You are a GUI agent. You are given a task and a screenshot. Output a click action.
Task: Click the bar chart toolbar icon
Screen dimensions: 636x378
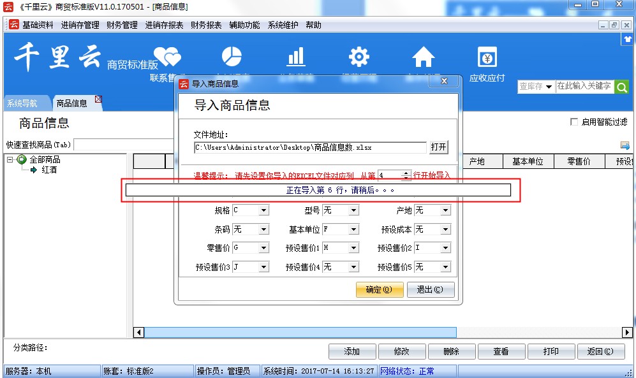pos(295,57)
